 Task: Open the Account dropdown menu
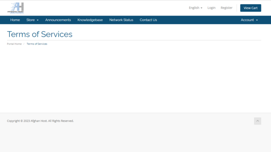pyautogui.click(x=249, y=20)
